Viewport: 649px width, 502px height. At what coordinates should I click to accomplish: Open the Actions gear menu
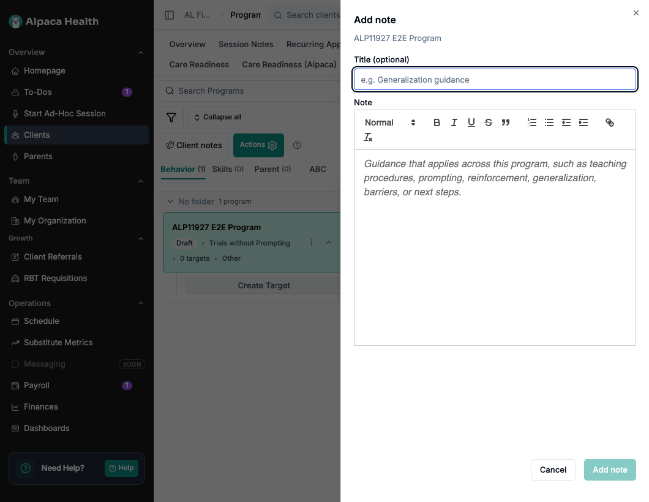[x=258, y=145]
